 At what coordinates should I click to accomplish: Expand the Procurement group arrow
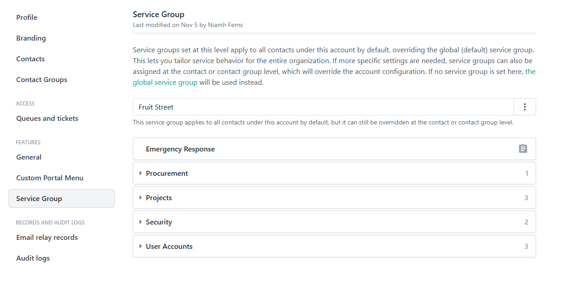[140, 173]
